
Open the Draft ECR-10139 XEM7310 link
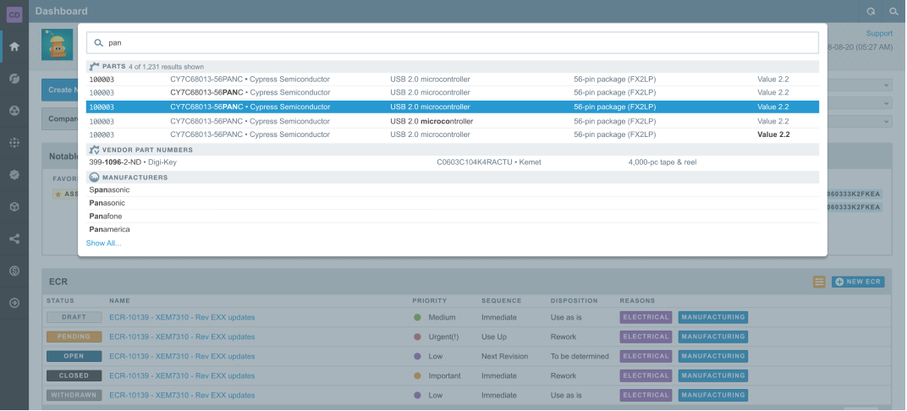click(x=182, y=317)
